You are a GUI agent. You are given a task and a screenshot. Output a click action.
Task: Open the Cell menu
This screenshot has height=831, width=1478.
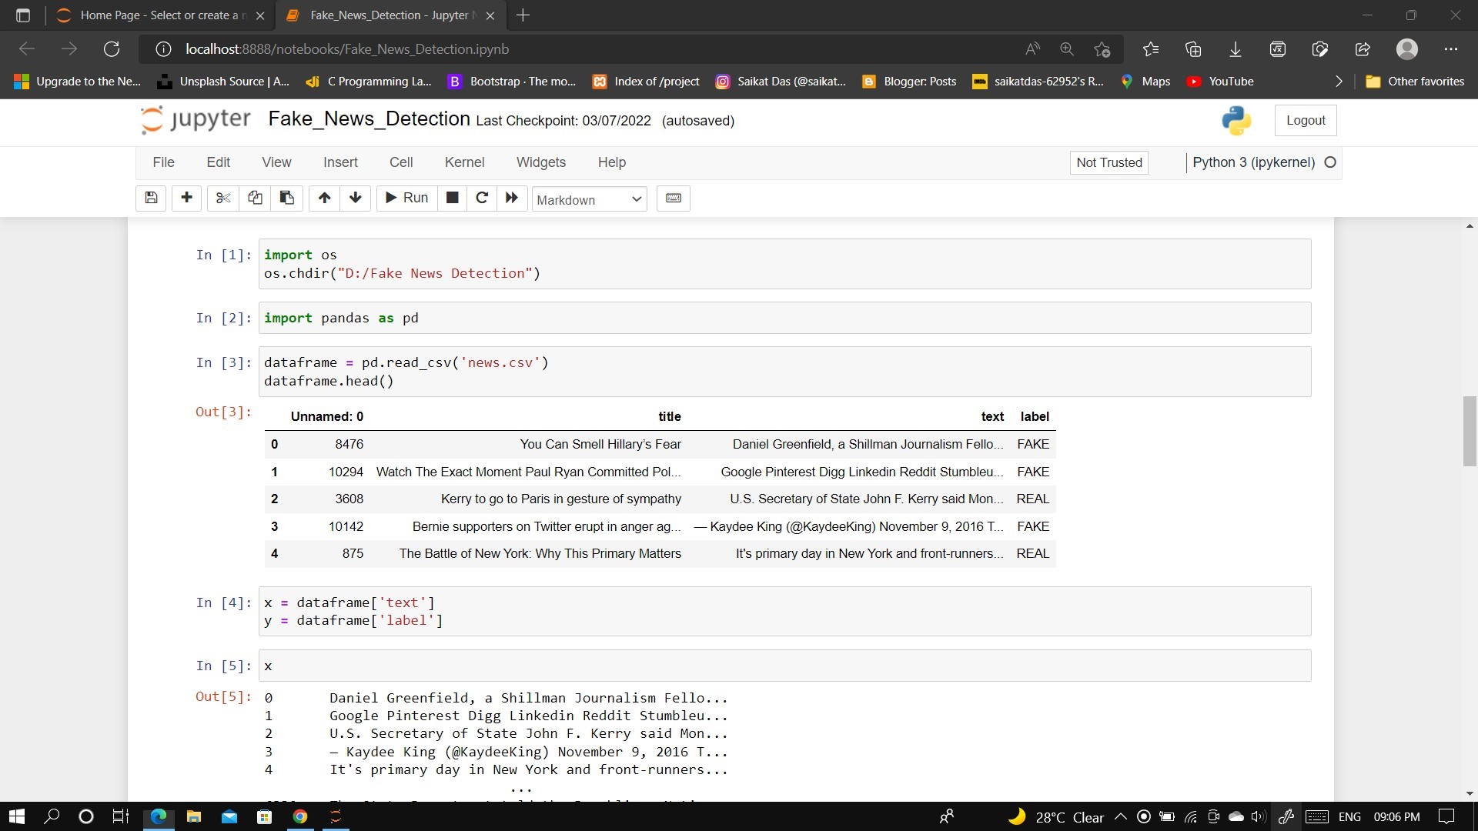point(401,162)
